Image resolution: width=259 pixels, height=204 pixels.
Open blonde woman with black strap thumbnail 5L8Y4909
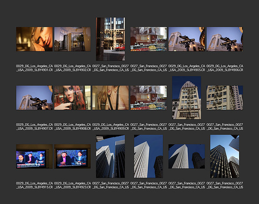pos(110,97)
